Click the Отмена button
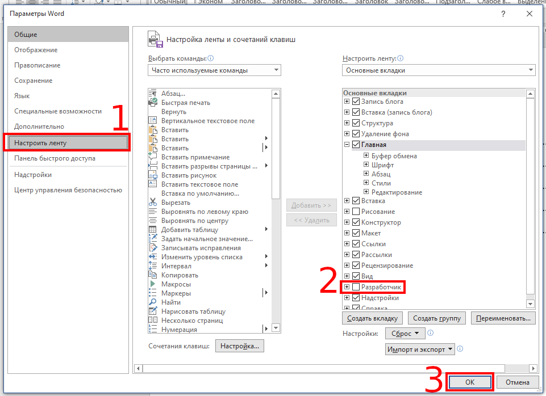The image size is (546, 396). [x=518, y=382]
